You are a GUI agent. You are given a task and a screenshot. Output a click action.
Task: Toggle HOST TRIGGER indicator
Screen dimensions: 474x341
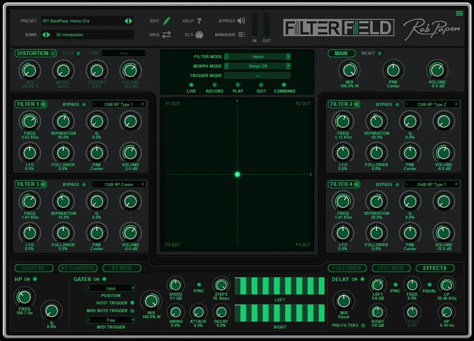pyautogui.click(x=132, y=303)
